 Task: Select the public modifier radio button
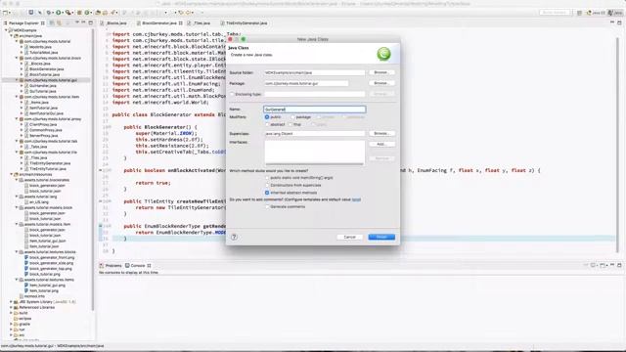coord(267,117)
